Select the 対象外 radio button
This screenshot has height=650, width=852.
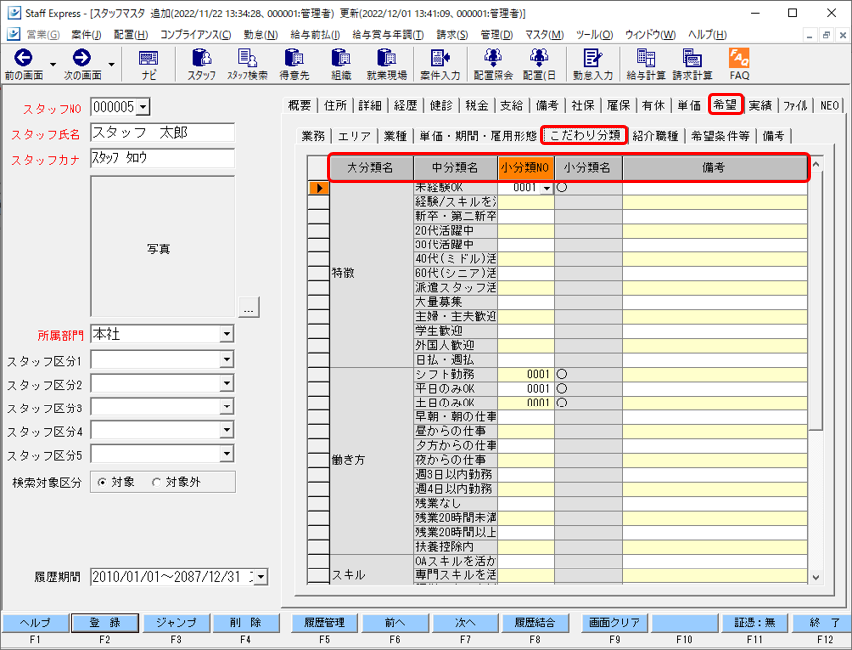(157, 482)
